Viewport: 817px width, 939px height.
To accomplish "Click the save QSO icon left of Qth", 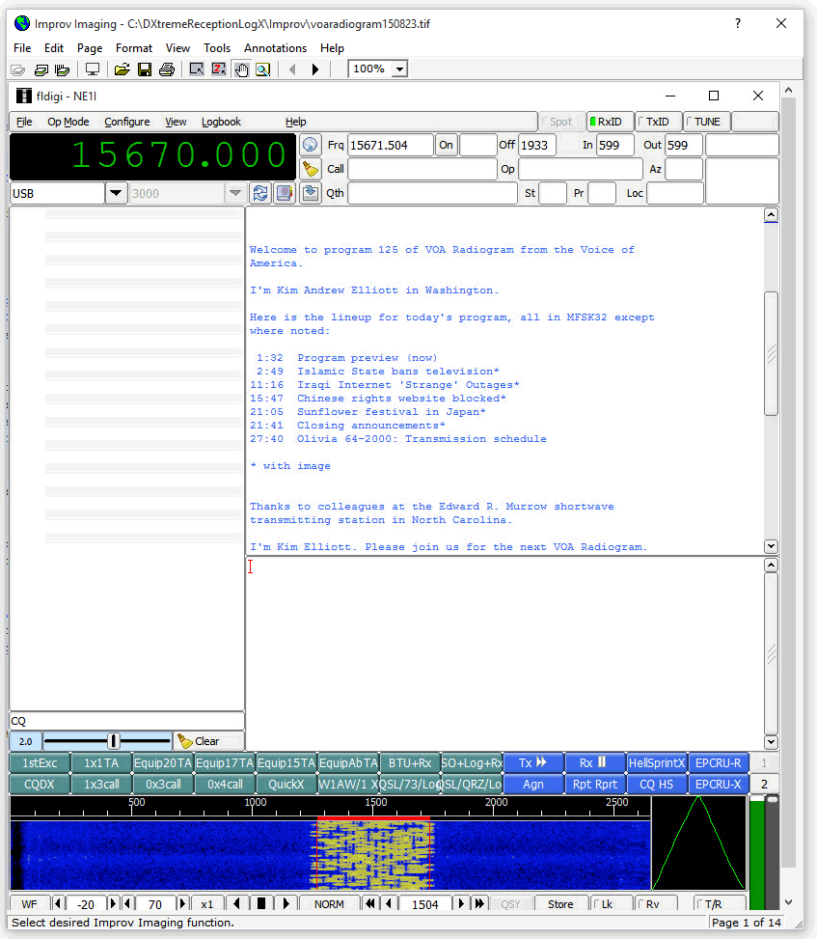I will tap(310, 193).
